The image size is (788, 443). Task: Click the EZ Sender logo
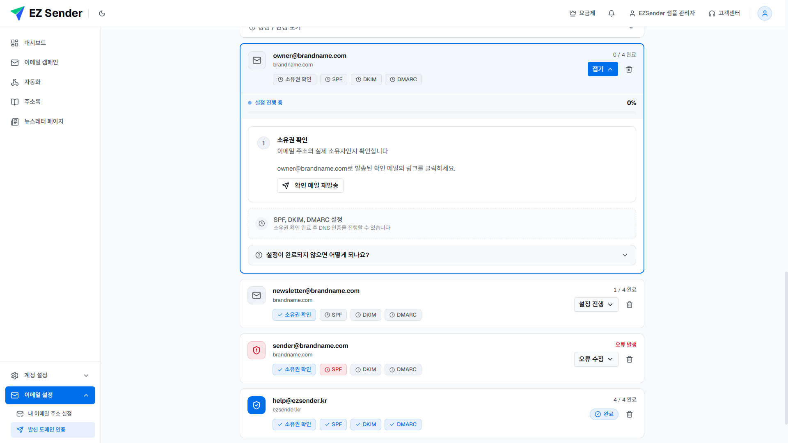(x=46, y=14)
